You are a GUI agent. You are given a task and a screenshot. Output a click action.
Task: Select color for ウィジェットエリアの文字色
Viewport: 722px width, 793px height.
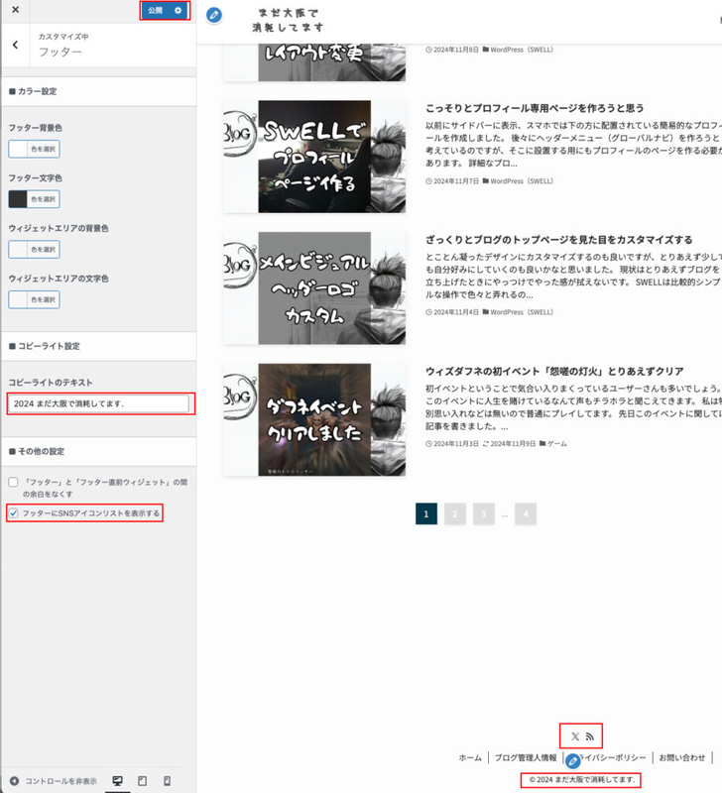point(34,299)
